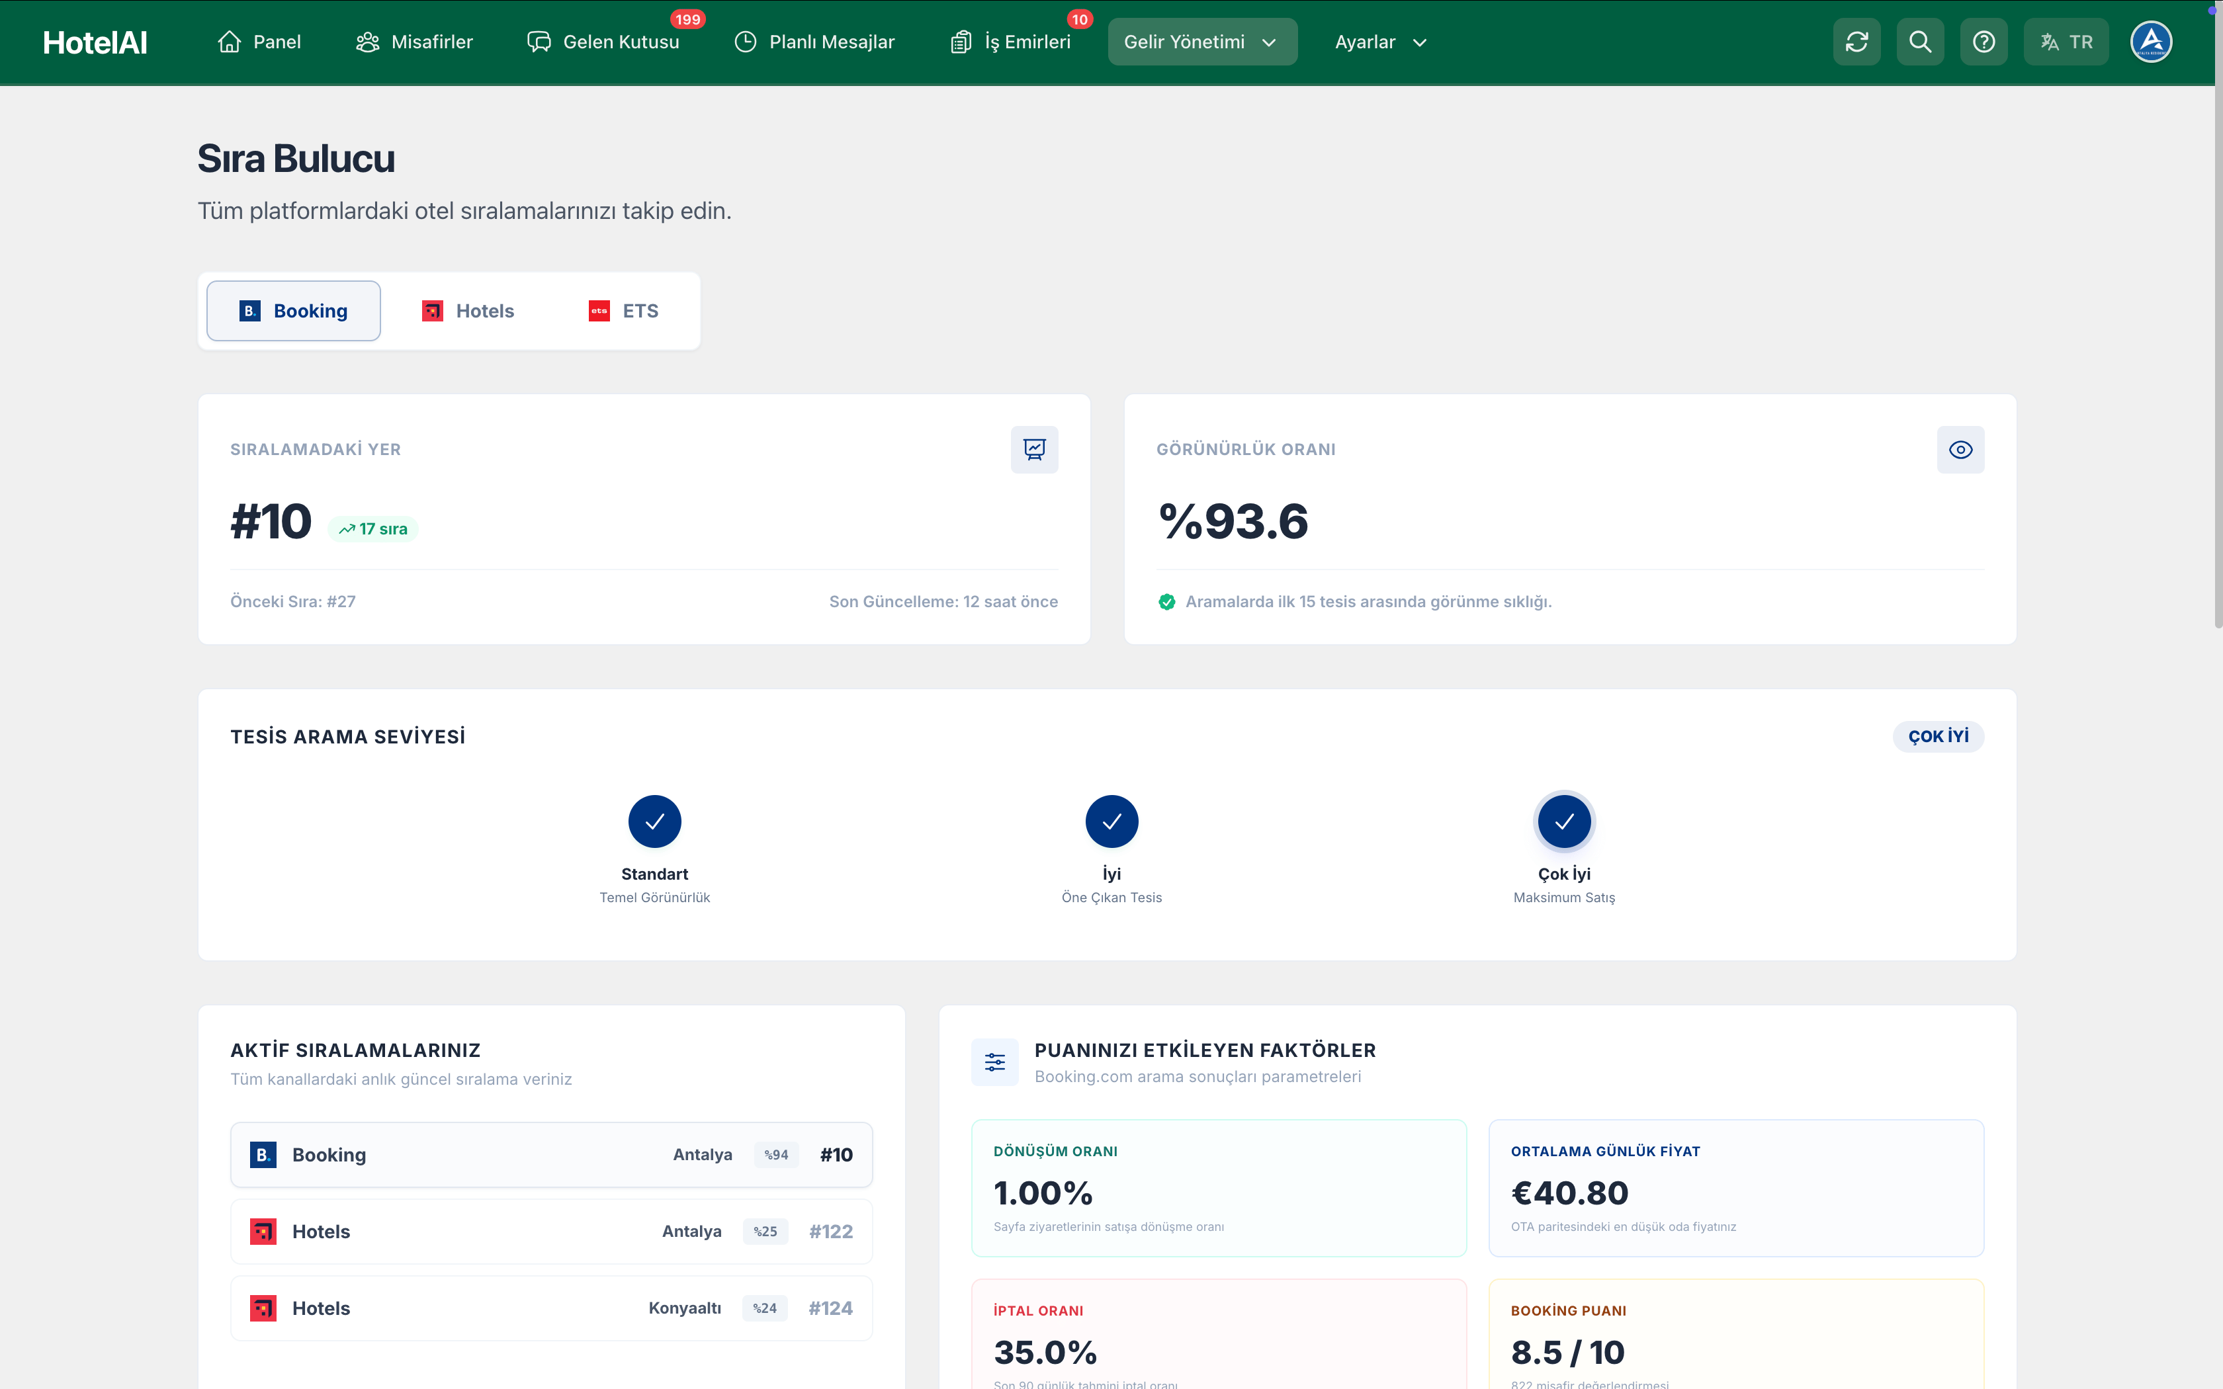Viewport: 2223px width, 1389px height.
Task: Open İş Emirleri work orders
Action: click(1010, 42)
